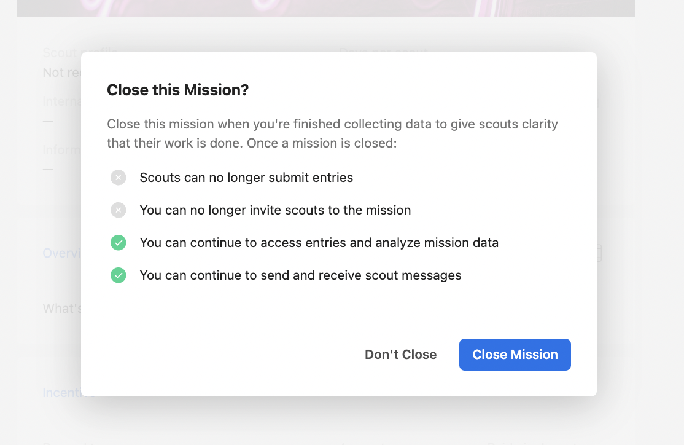Viewport: 684px width, 445px height.
Task: Click green checkmark beside access entries line
Action: (x=119, y=243)
